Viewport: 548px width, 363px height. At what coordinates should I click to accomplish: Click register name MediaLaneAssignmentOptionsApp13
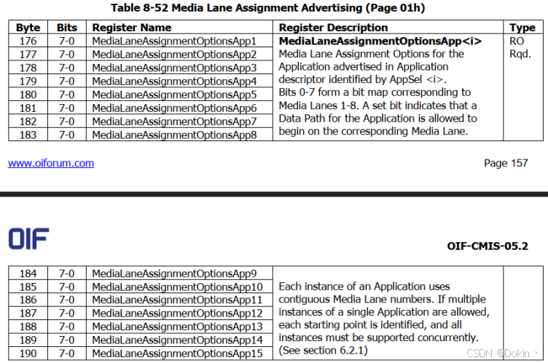click(177, 327)
